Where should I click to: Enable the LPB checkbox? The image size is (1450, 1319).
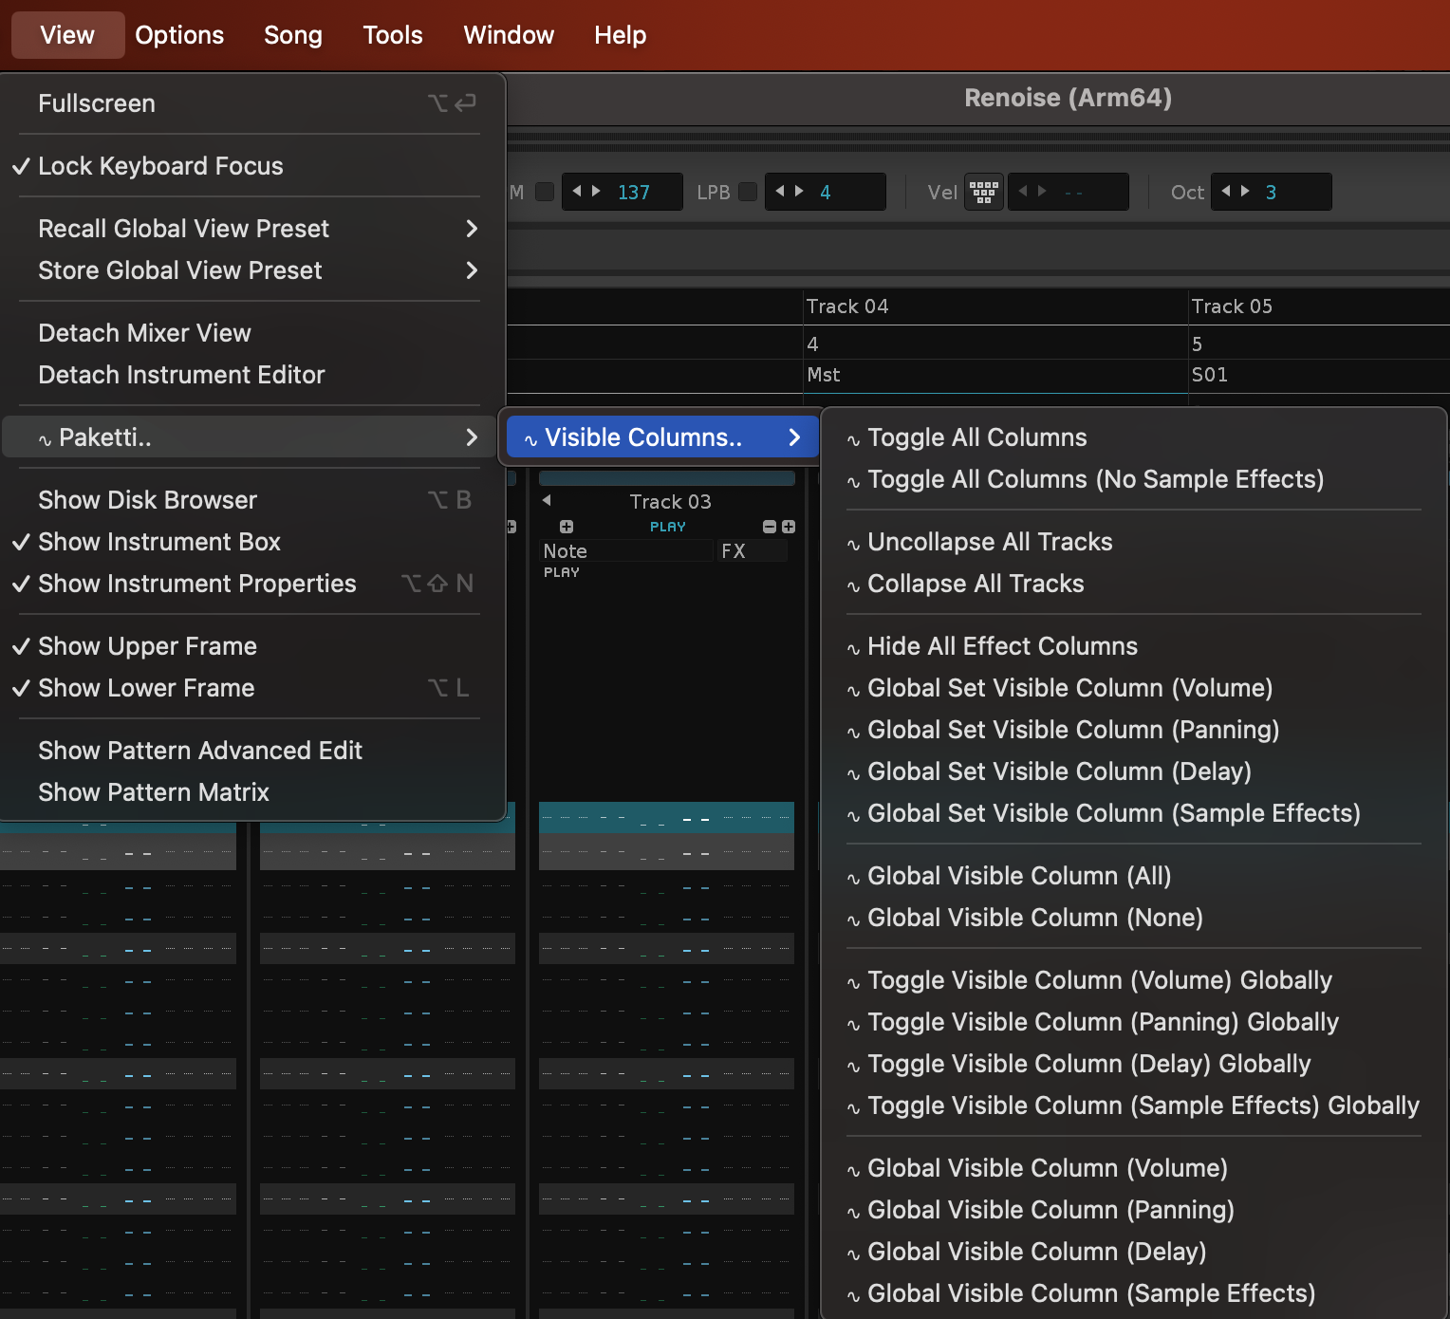pyautogui.click(x=748, y=192)
